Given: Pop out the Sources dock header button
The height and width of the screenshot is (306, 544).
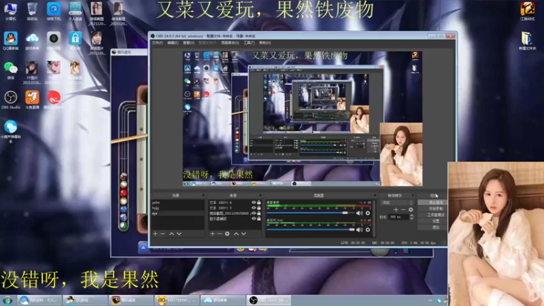Looking at the screenshot, I should tap(260, 196).
